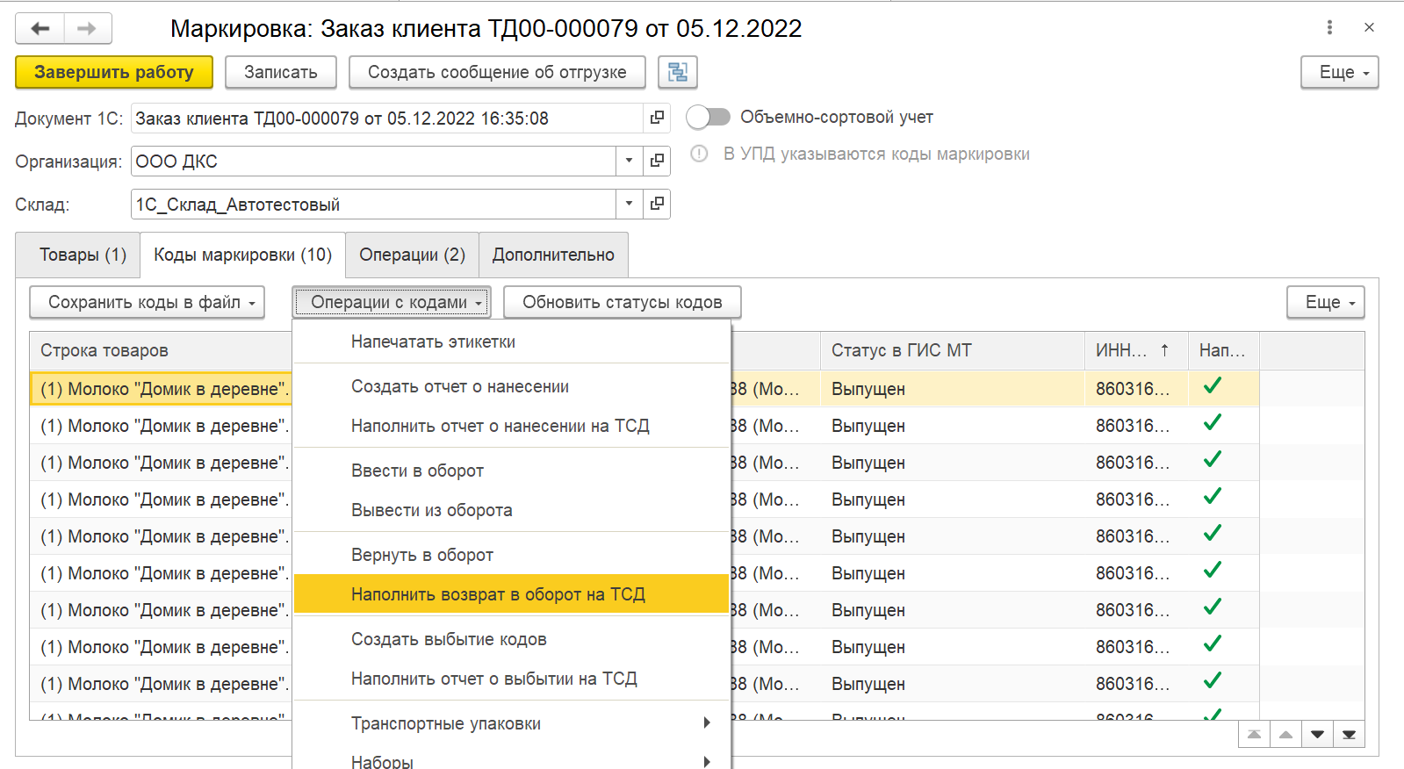Open the Документ 1С linked document icon

pos(657,118)
